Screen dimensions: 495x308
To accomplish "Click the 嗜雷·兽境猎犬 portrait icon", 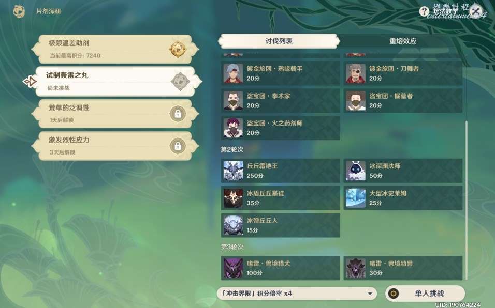I will [x=233, y=268].
